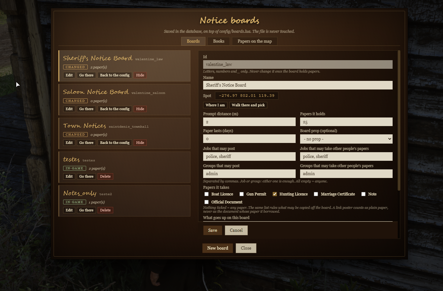This screenshot has height=291, width=443.
Task: Click the Close button at the bottom
Action: point(246,248)
